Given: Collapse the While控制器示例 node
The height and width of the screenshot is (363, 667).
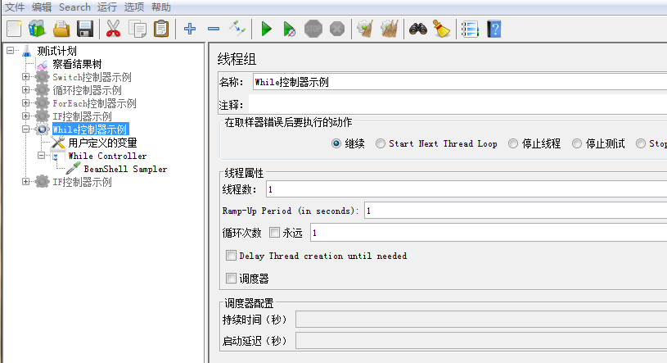Looking at the screenshot, I should point(26,129).
